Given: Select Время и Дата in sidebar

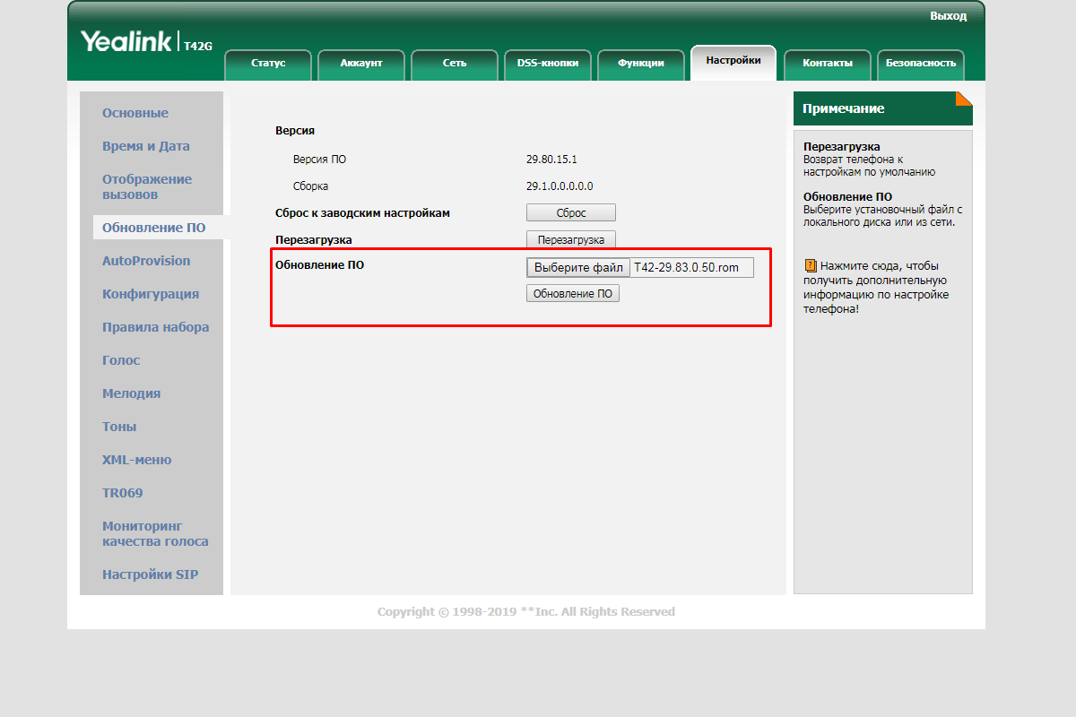Looking at the screenshot, I should click(x=146, y=146).
